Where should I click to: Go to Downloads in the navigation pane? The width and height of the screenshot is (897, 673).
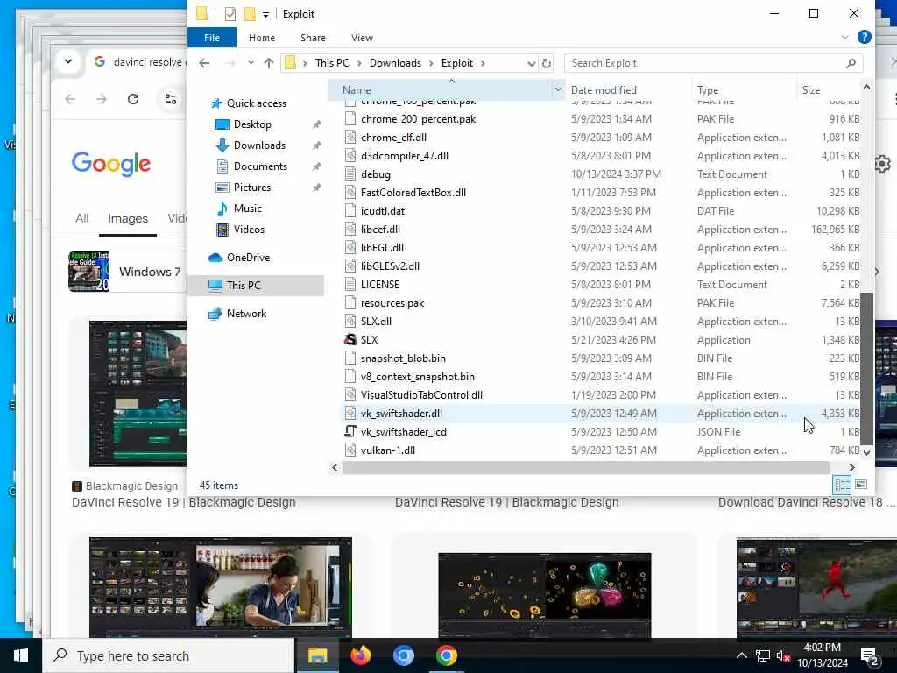[259, 145]
